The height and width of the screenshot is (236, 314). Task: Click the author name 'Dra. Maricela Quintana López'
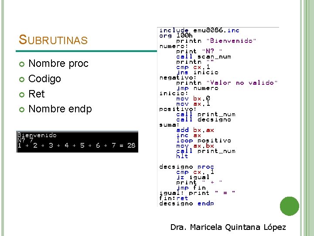pos(228,227)
